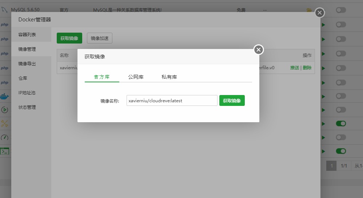The height and width of the screenshot is (198, 363).
Task: Click the Docker管理器 window title
Action: (35, 20)
